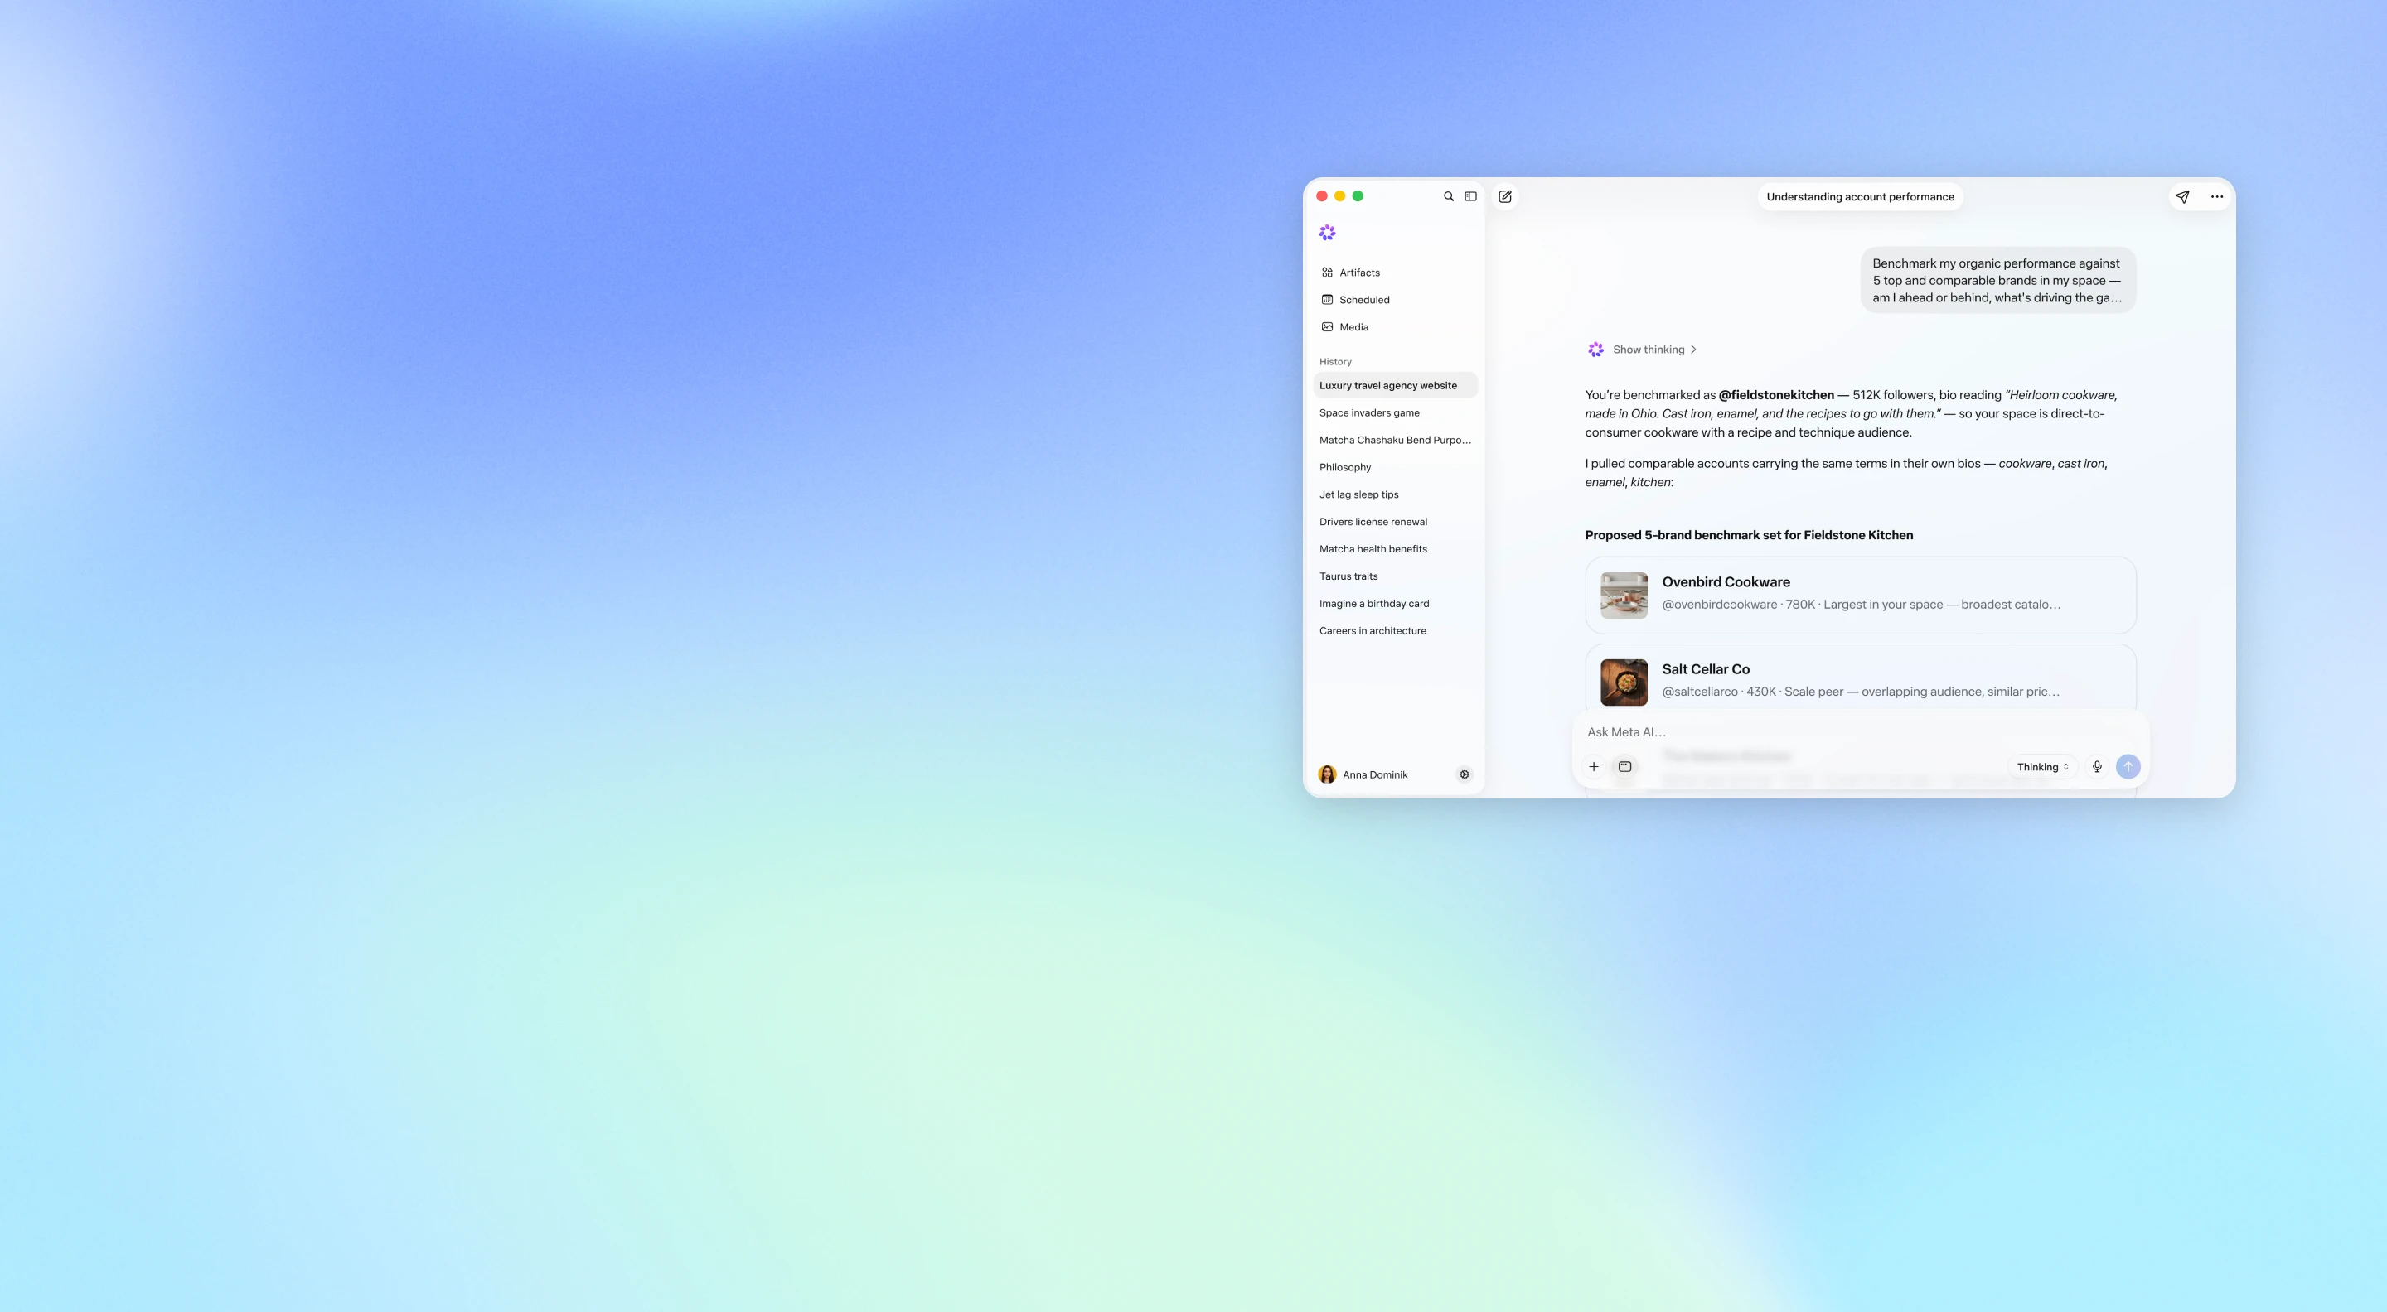Send the message with the arrow button

pos(2128,767)
